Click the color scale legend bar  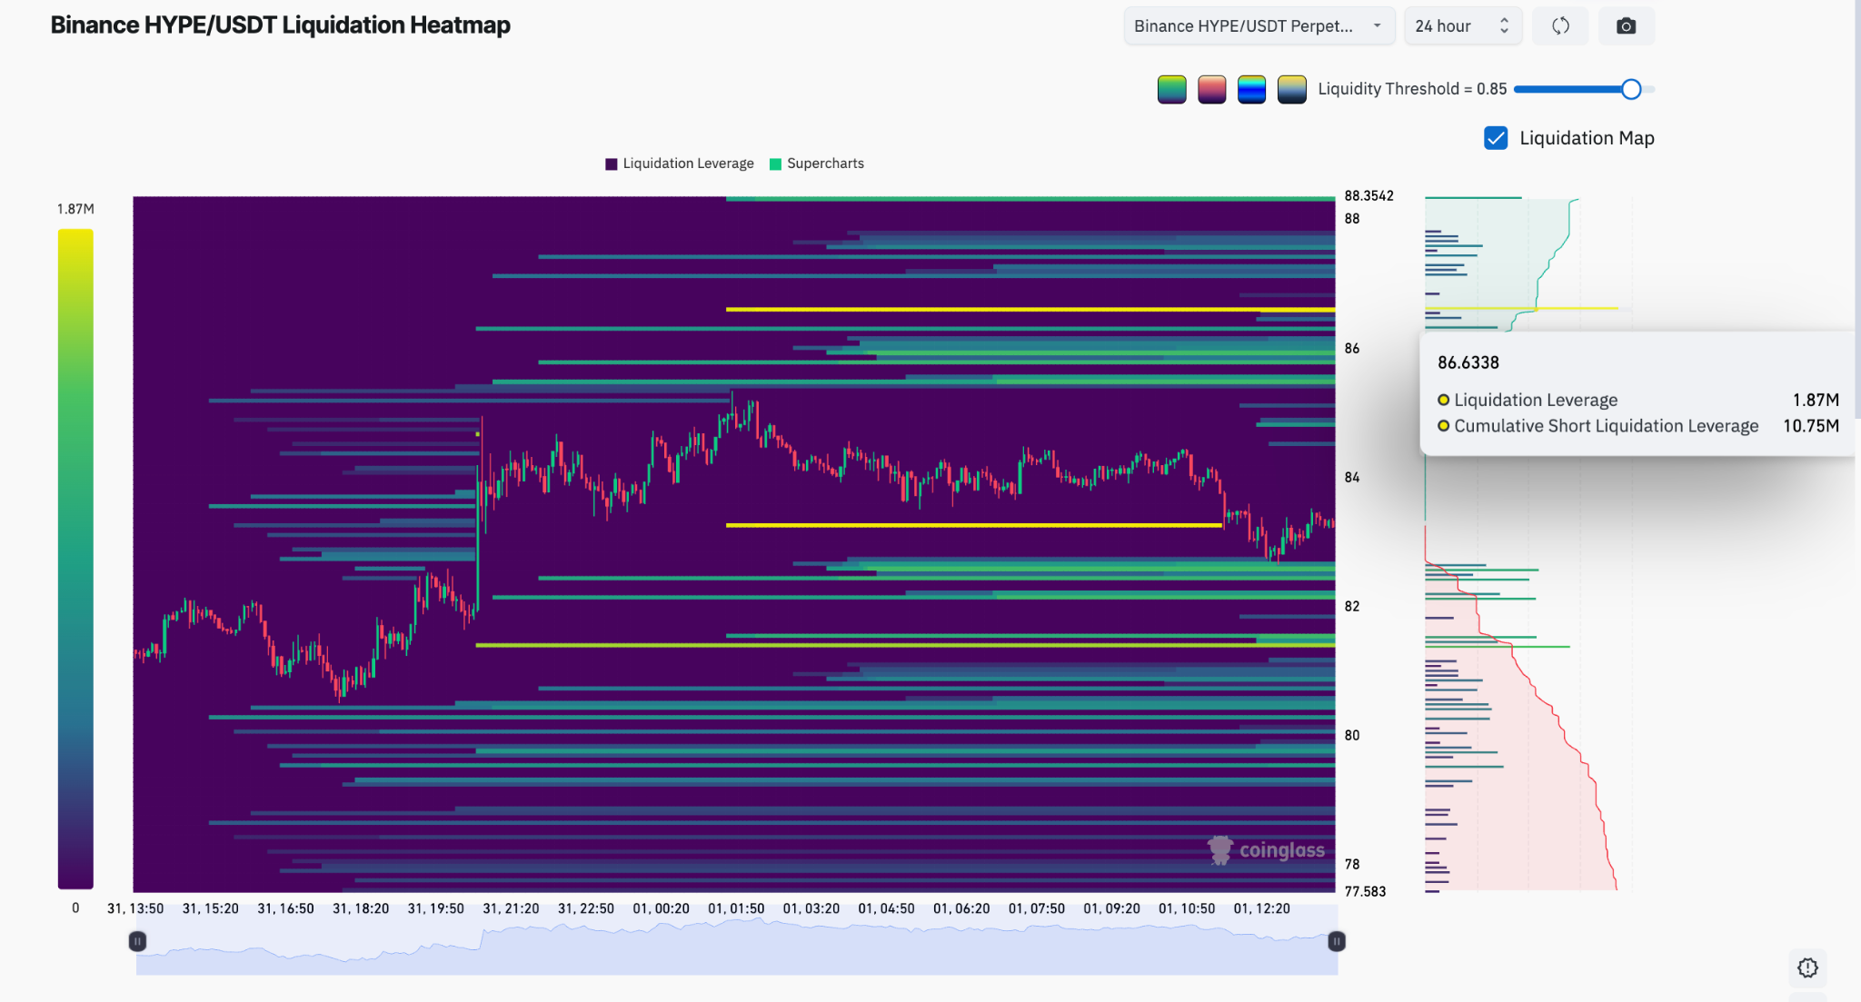[x=75, y=559]
